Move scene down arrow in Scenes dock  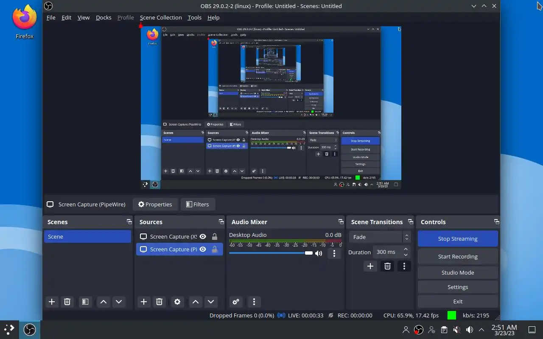119,302
